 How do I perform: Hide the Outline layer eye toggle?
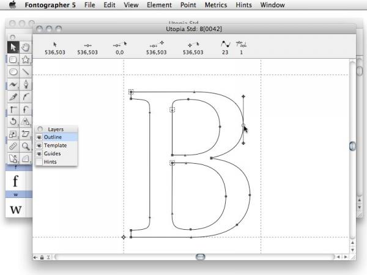pos(39,137)
